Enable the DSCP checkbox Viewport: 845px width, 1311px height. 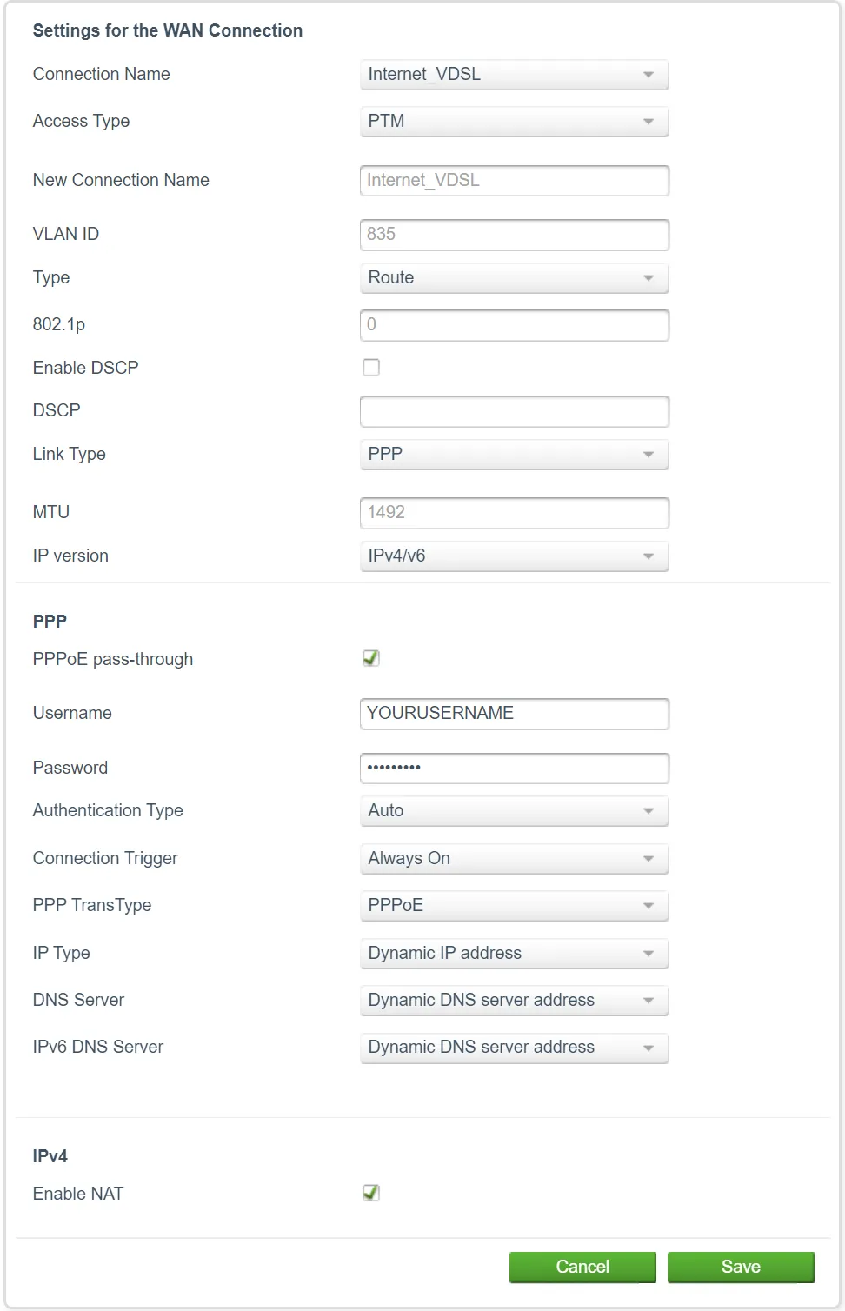(x=371, y=367)
